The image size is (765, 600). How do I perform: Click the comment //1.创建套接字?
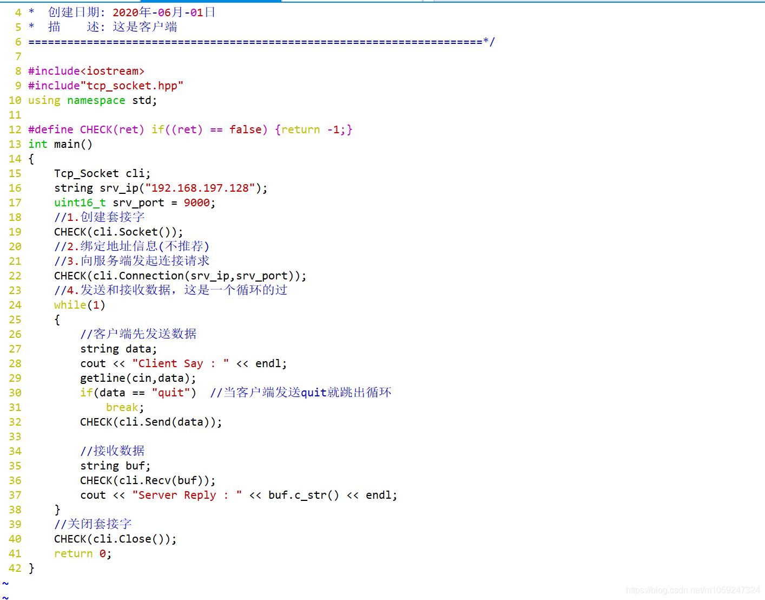[99, 217]
